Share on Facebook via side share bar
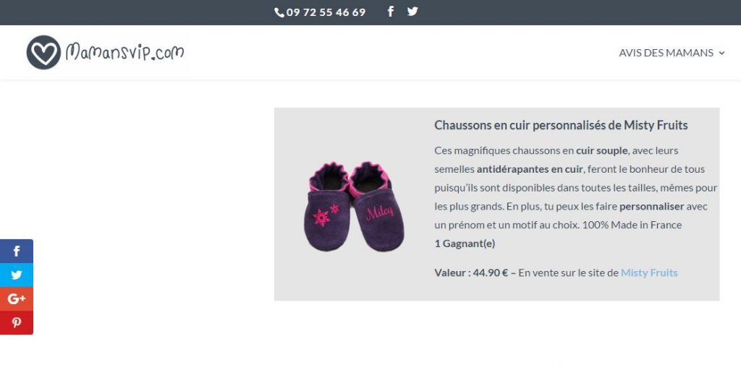 [17, 251]
